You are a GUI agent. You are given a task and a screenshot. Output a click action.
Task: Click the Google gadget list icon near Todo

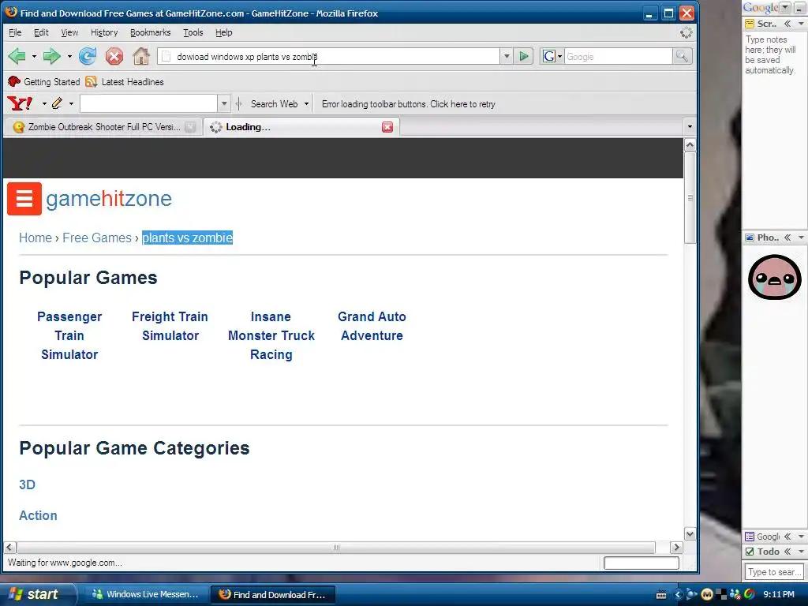750,537
